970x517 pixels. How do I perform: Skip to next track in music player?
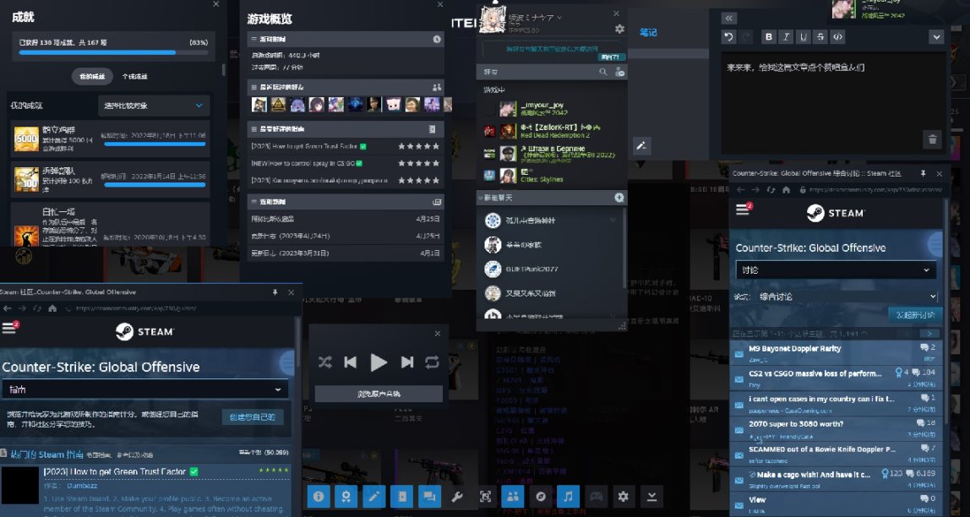pyautogui.click(x=407, y=362)
